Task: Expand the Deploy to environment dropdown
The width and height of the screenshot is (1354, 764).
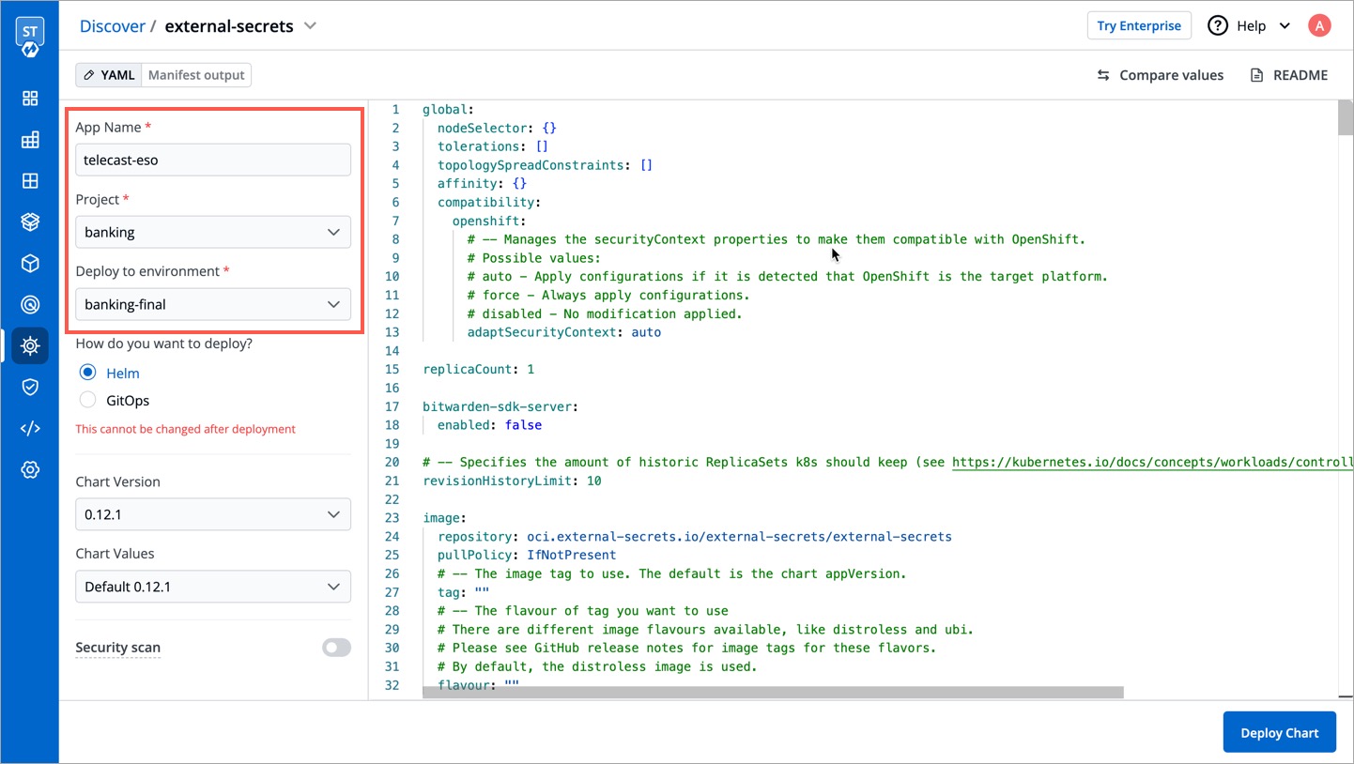Action: click(213, 304)
